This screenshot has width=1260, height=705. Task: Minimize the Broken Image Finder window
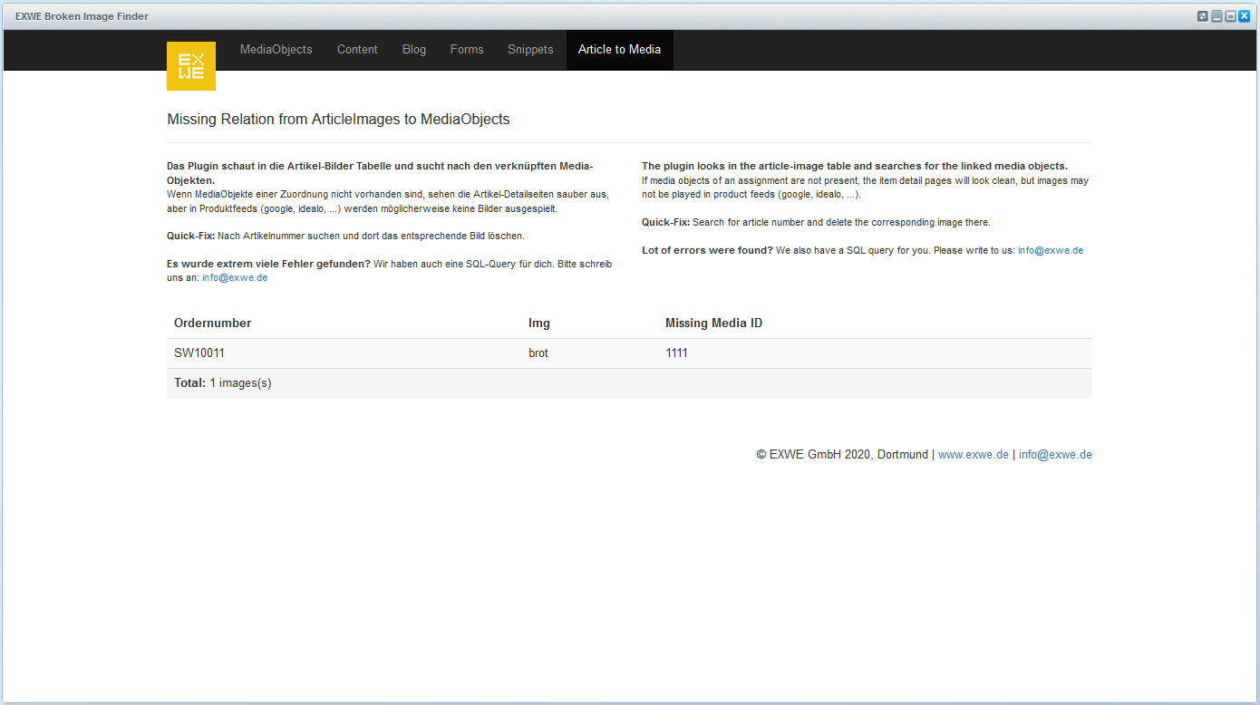click(x=1217, y=16)
